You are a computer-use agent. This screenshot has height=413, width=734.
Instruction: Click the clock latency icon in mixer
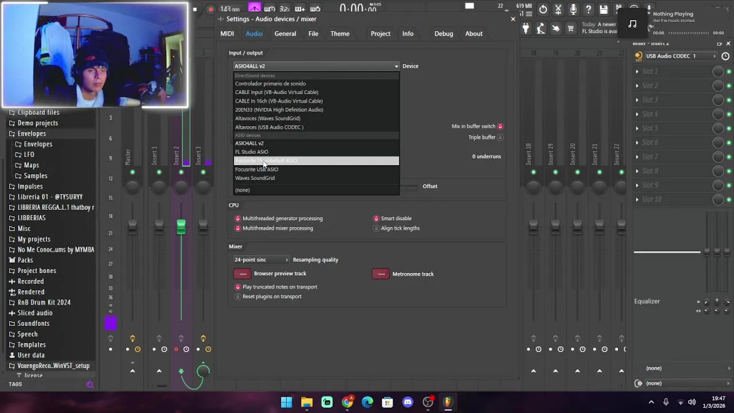coord(725,56)
